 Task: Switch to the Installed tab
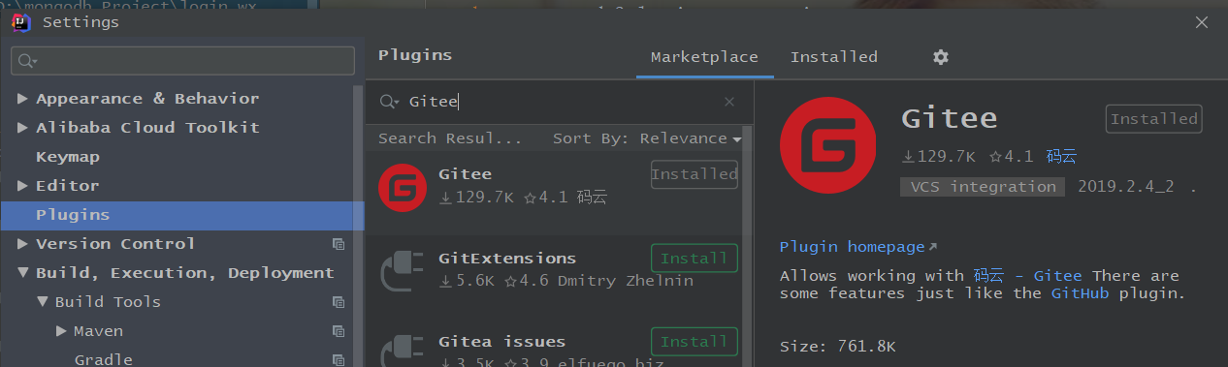pyautogui.click(x=834, y=57)
